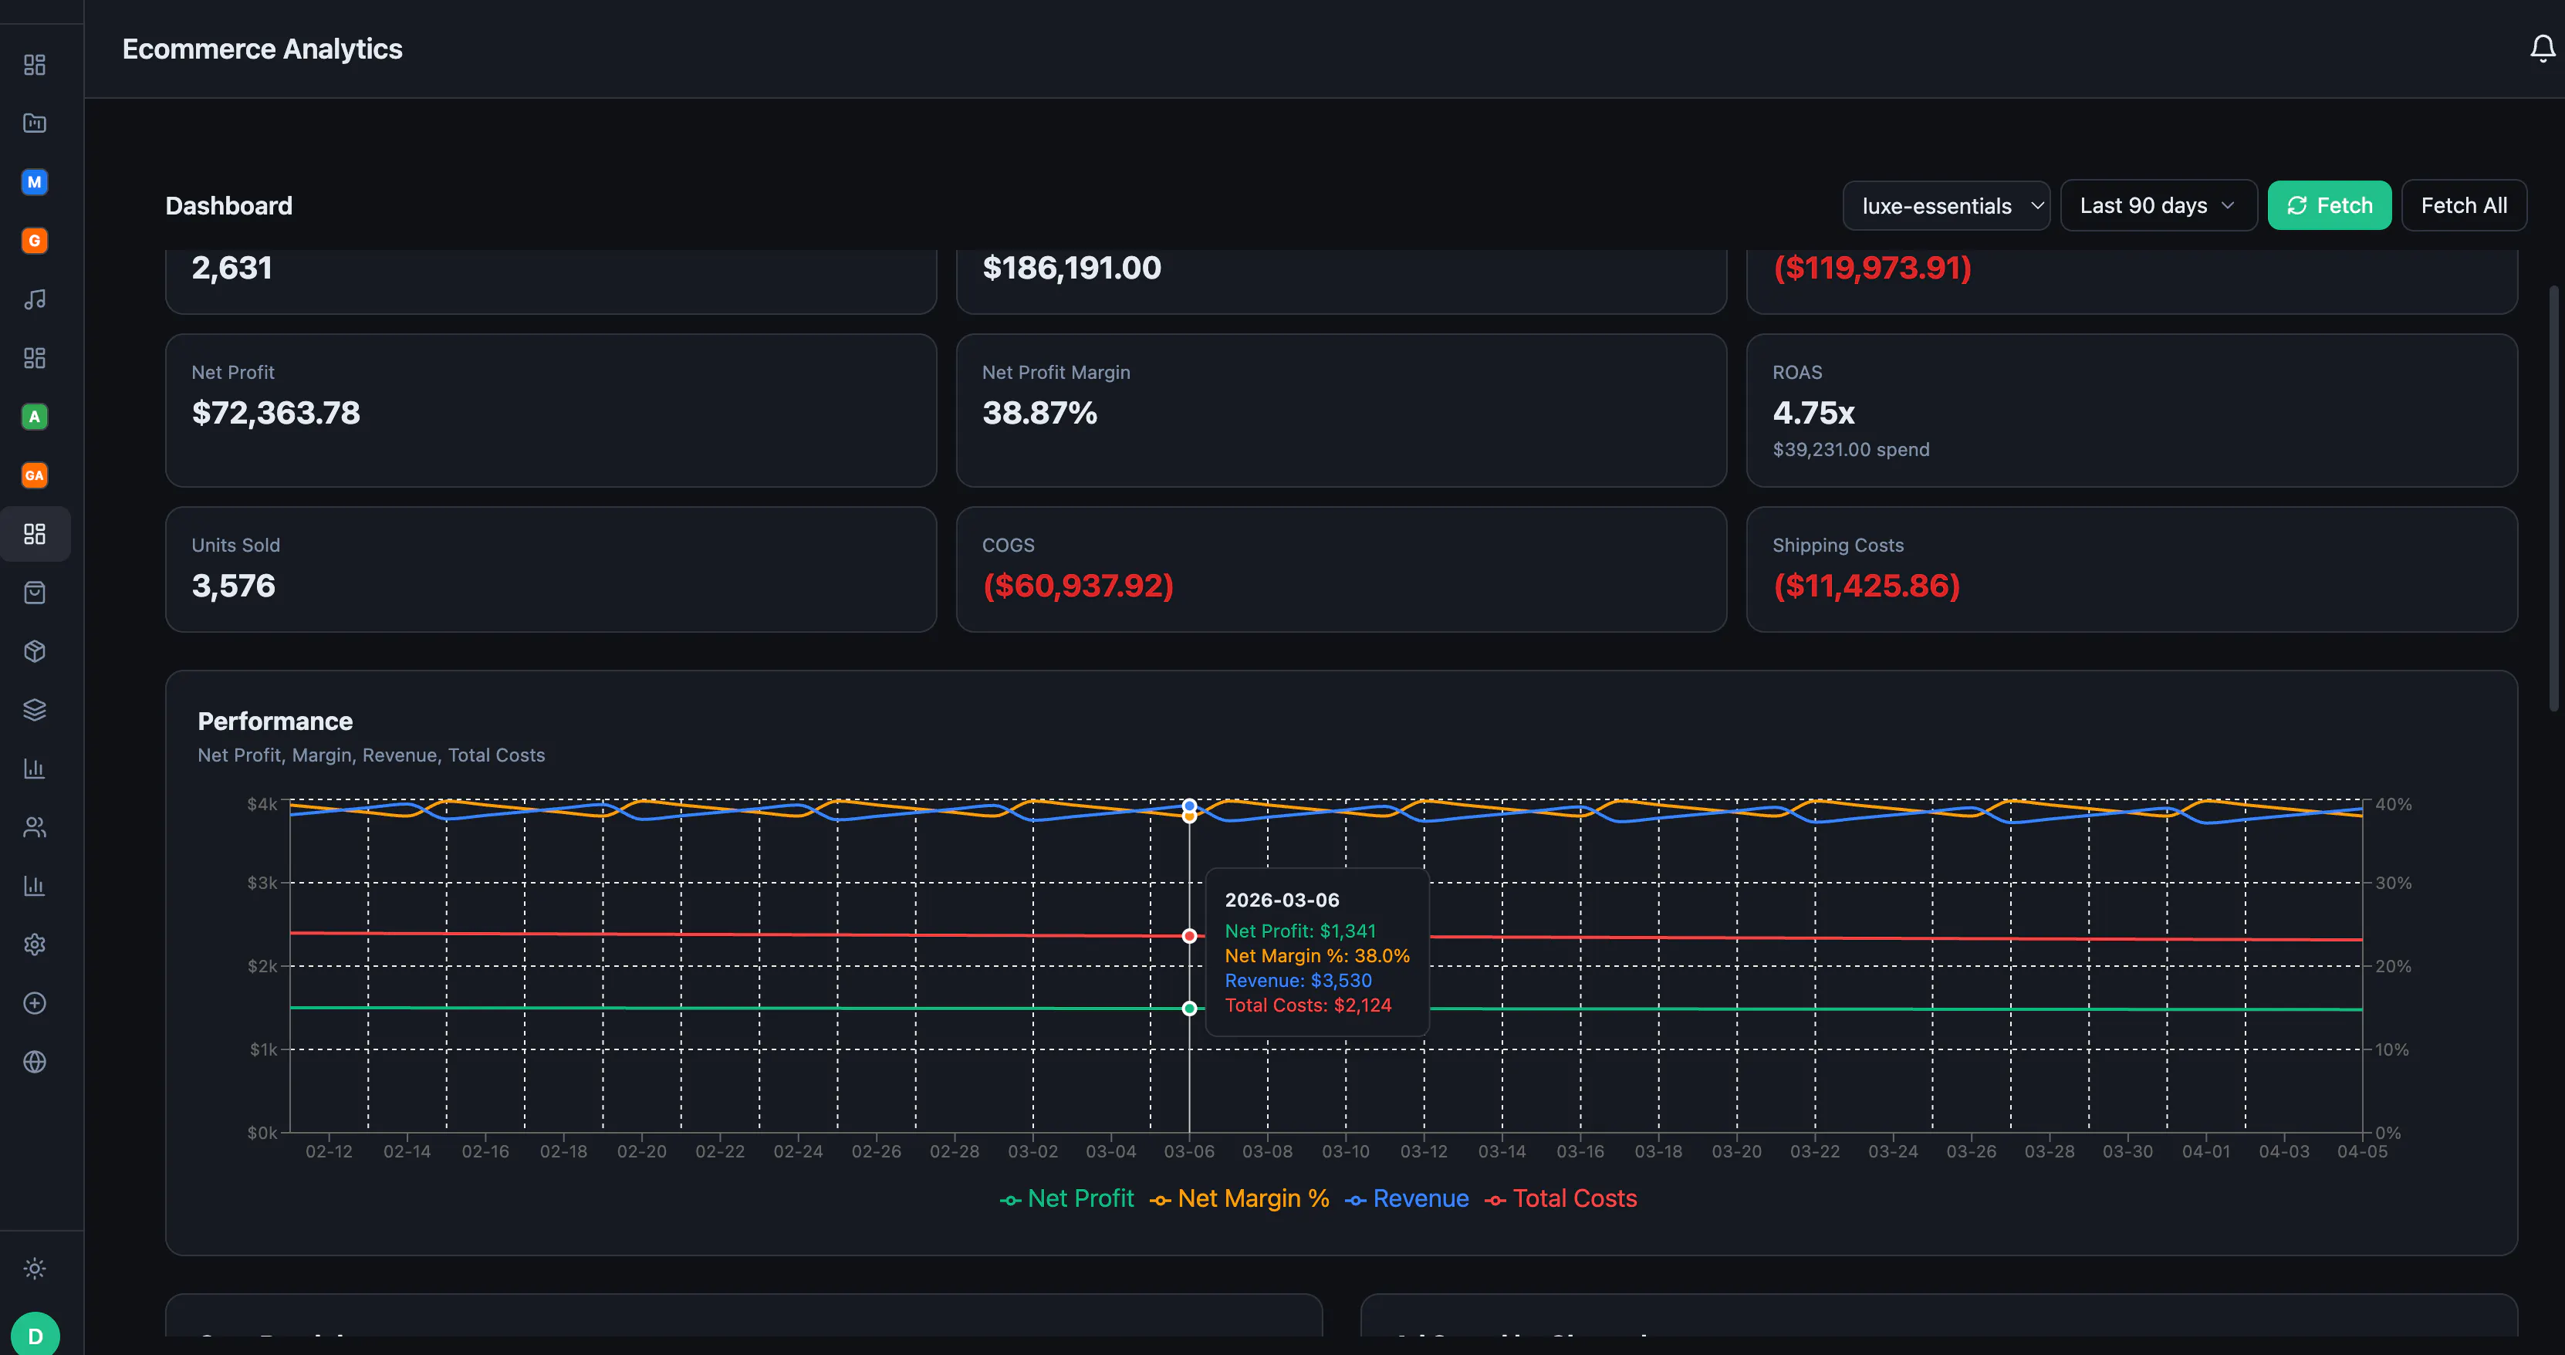Open the shopping bag orders icon
Screen dimensions: 2565x1355
[35, 593]
